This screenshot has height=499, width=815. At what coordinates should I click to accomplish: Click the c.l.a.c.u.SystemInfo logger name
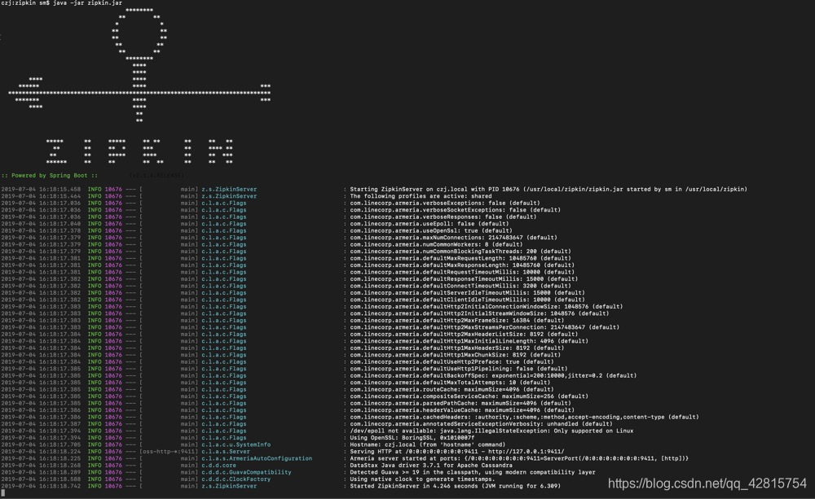pyautogui.click(x=236, y=444)
